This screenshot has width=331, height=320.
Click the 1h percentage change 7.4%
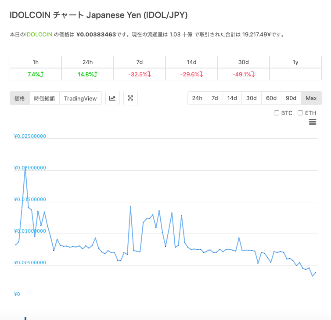[x=35, y=74]
